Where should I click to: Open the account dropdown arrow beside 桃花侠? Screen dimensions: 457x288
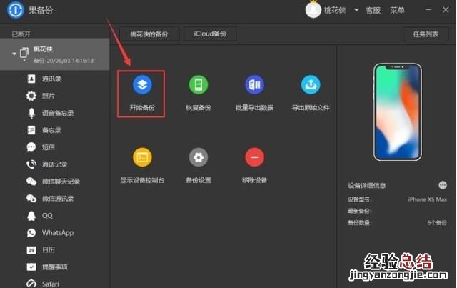pos(356,10)
